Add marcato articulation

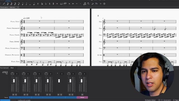[x=69, y=4]
